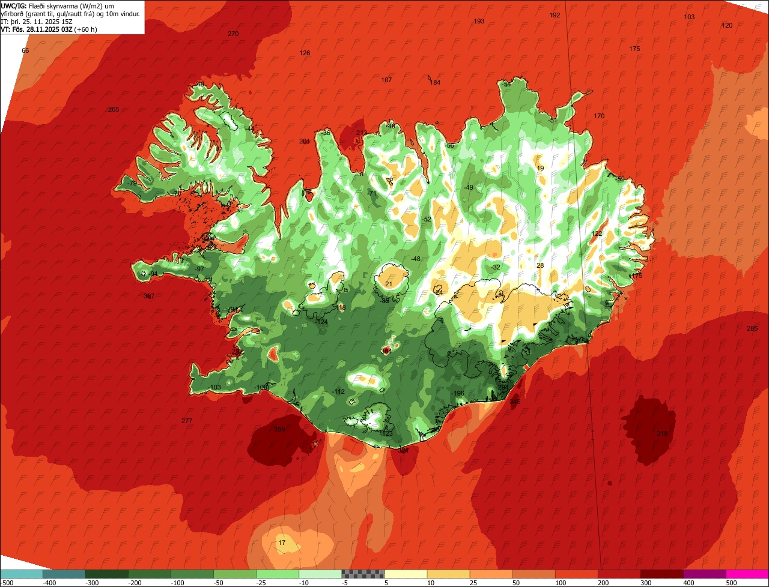This screenshot has width=769, height=587.
Task: Click the ocean flux value 126
Action: pos(305,53)
